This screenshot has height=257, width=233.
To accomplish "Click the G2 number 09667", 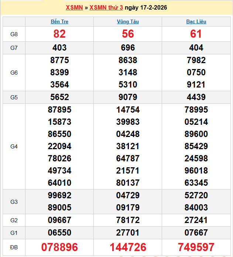I will point(59,220).
